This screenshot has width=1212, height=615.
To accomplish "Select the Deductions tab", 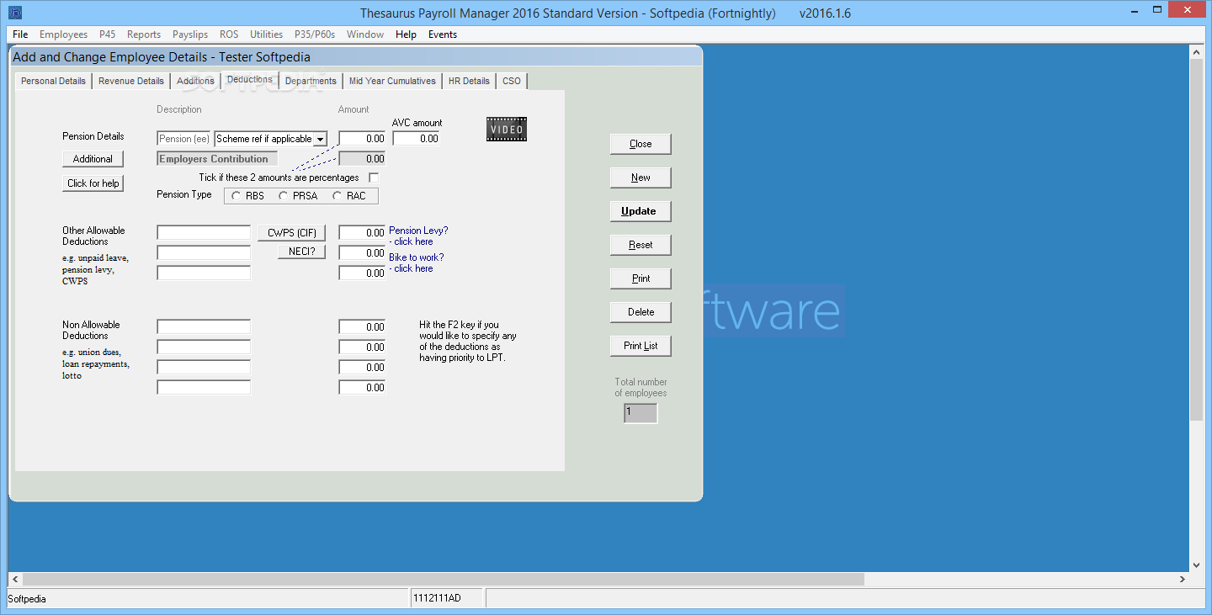I will pyautogui.click(x=250, y=79).
